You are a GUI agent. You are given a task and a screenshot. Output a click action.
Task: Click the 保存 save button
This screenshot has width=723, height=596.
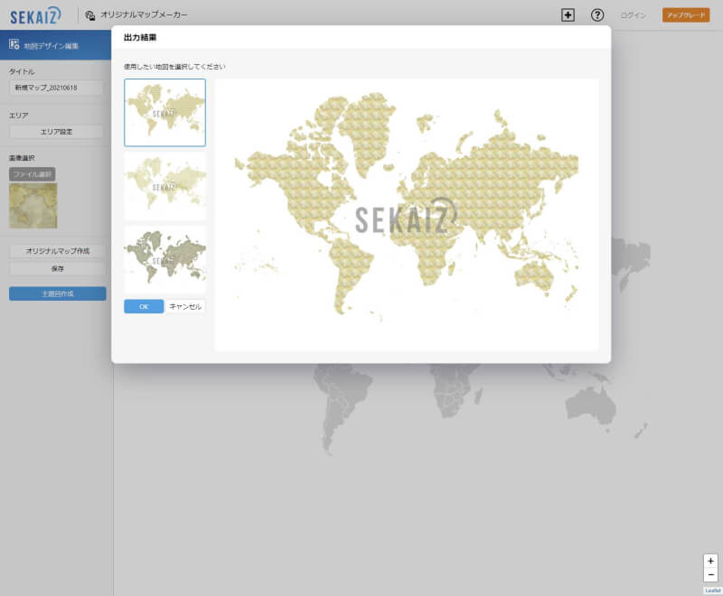(x=57, y=268)
